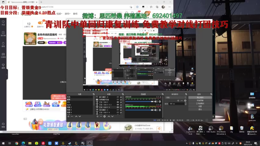Screen dimensions: 260x146
Task: Hide the 文本 (GDI+) 9 2 source
Action: (x=118, y=104)
